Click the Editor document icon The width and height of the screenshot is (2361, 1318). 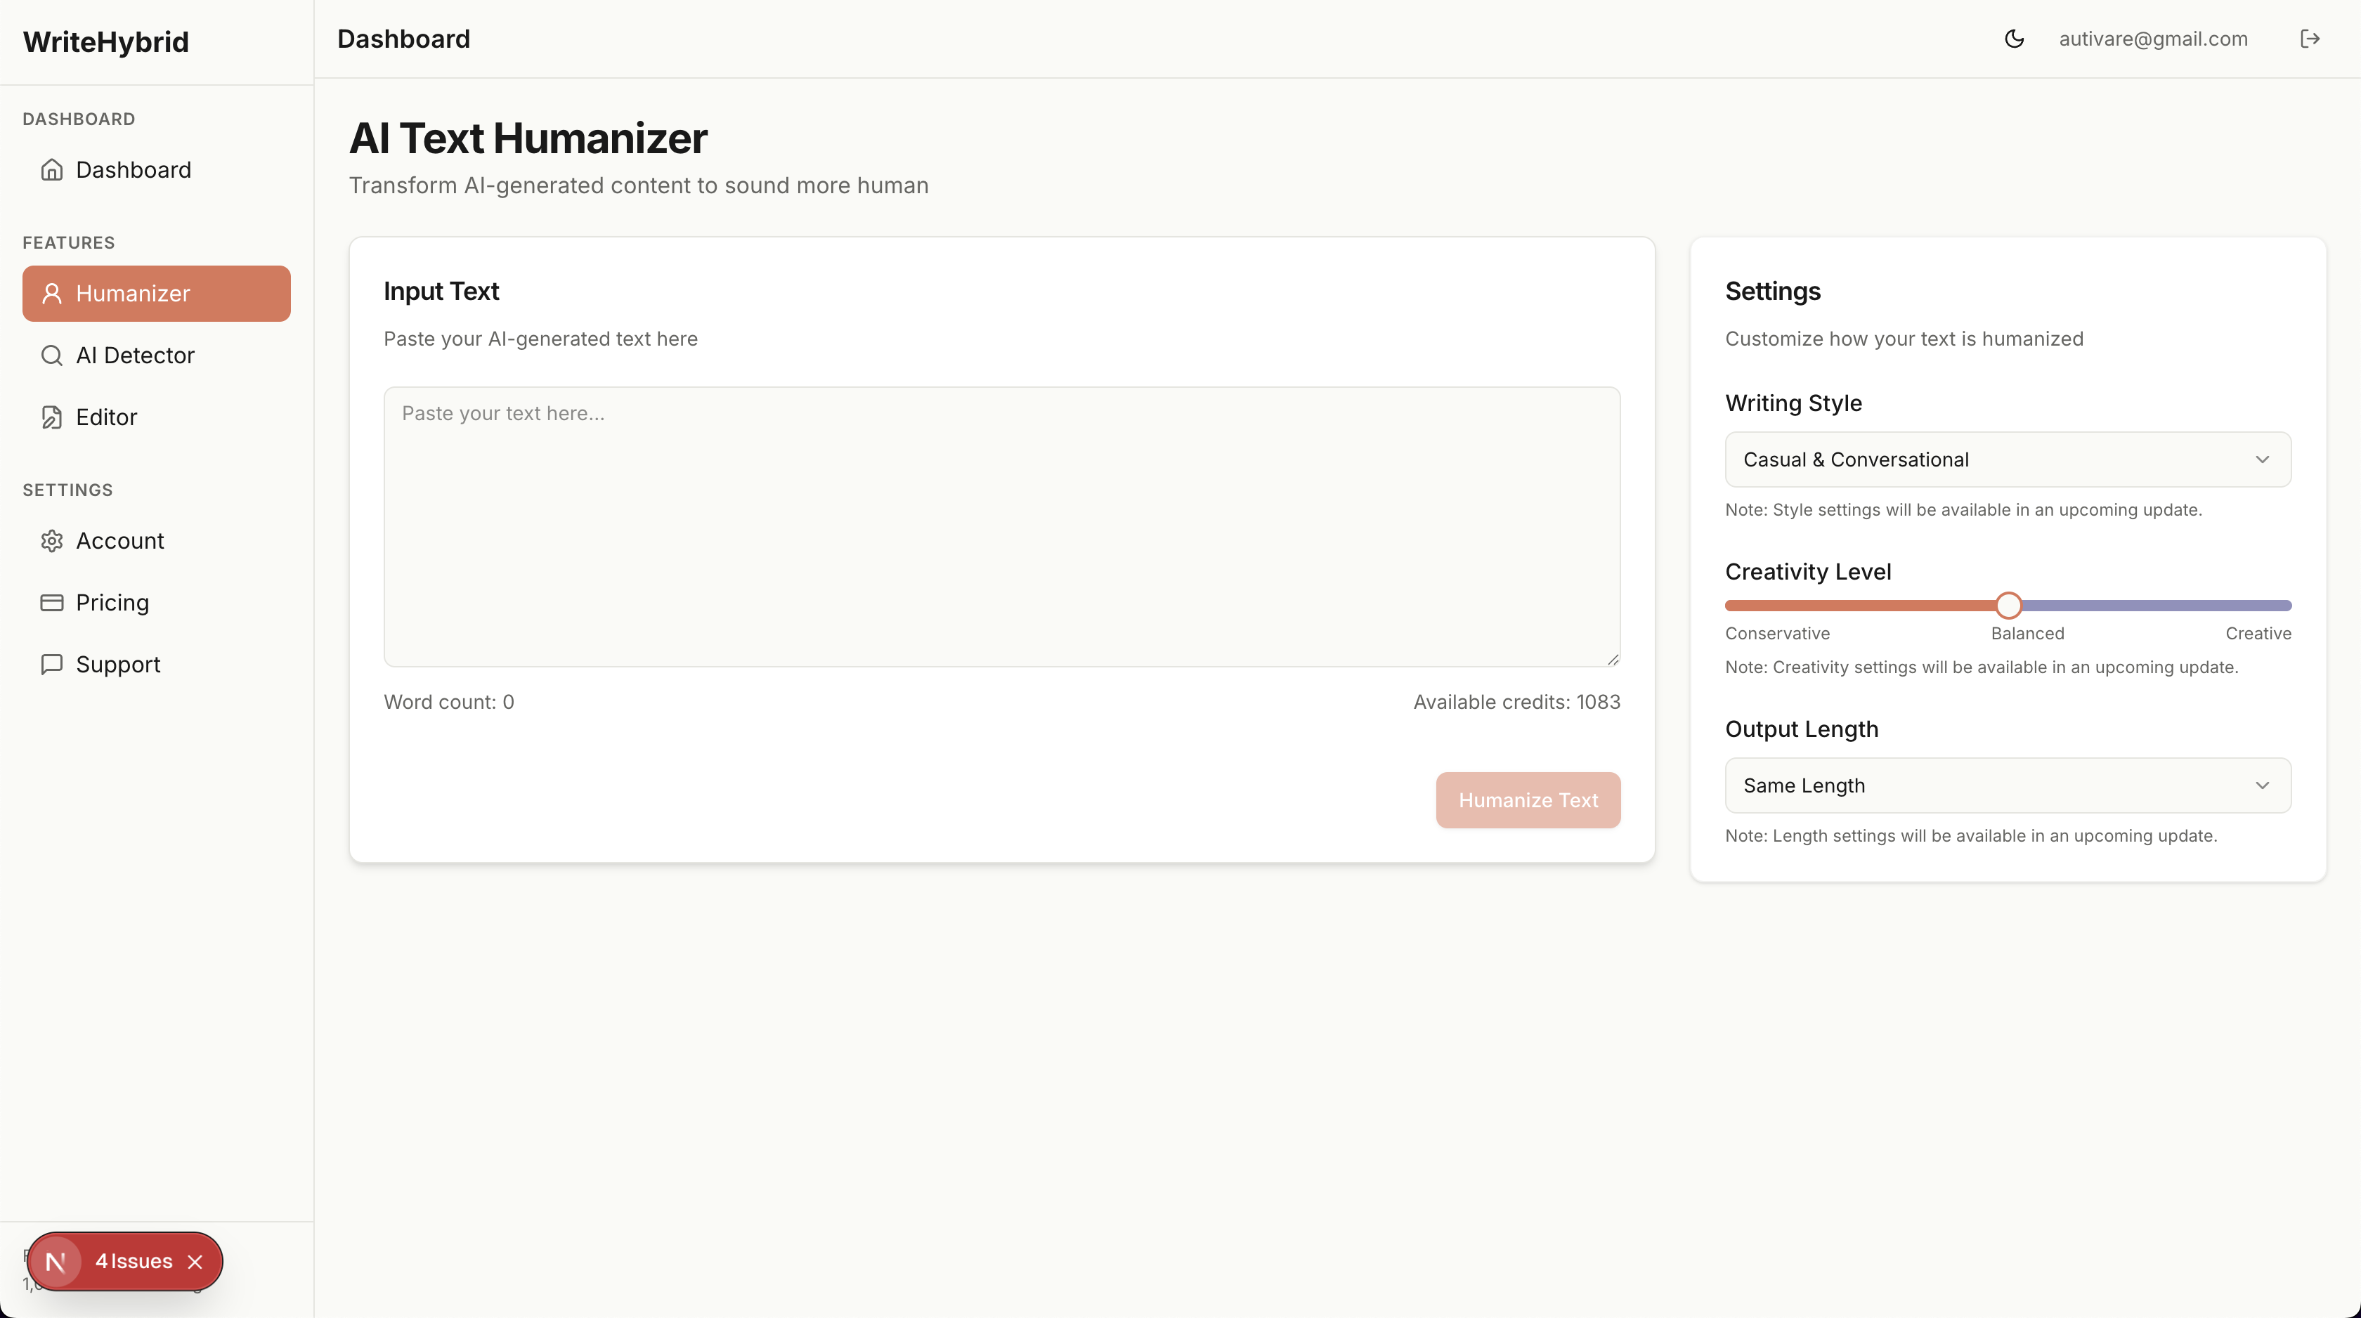pos(51,417)
